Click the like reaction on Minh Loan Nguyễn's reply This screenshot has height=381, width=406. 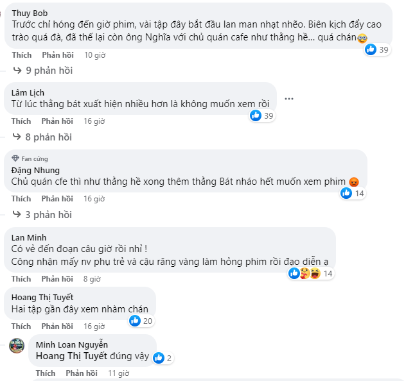(x=159, y=358)
